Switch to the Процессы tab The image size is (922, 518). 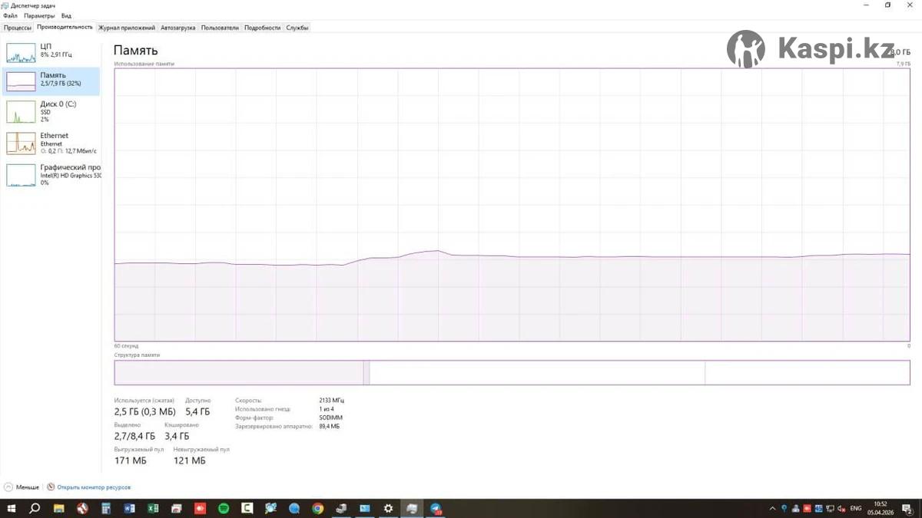(18, 28)
